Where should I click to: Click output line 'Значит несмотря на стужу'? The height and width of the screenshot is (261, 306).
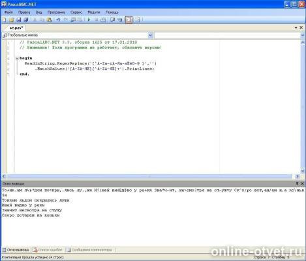[32, 210]
